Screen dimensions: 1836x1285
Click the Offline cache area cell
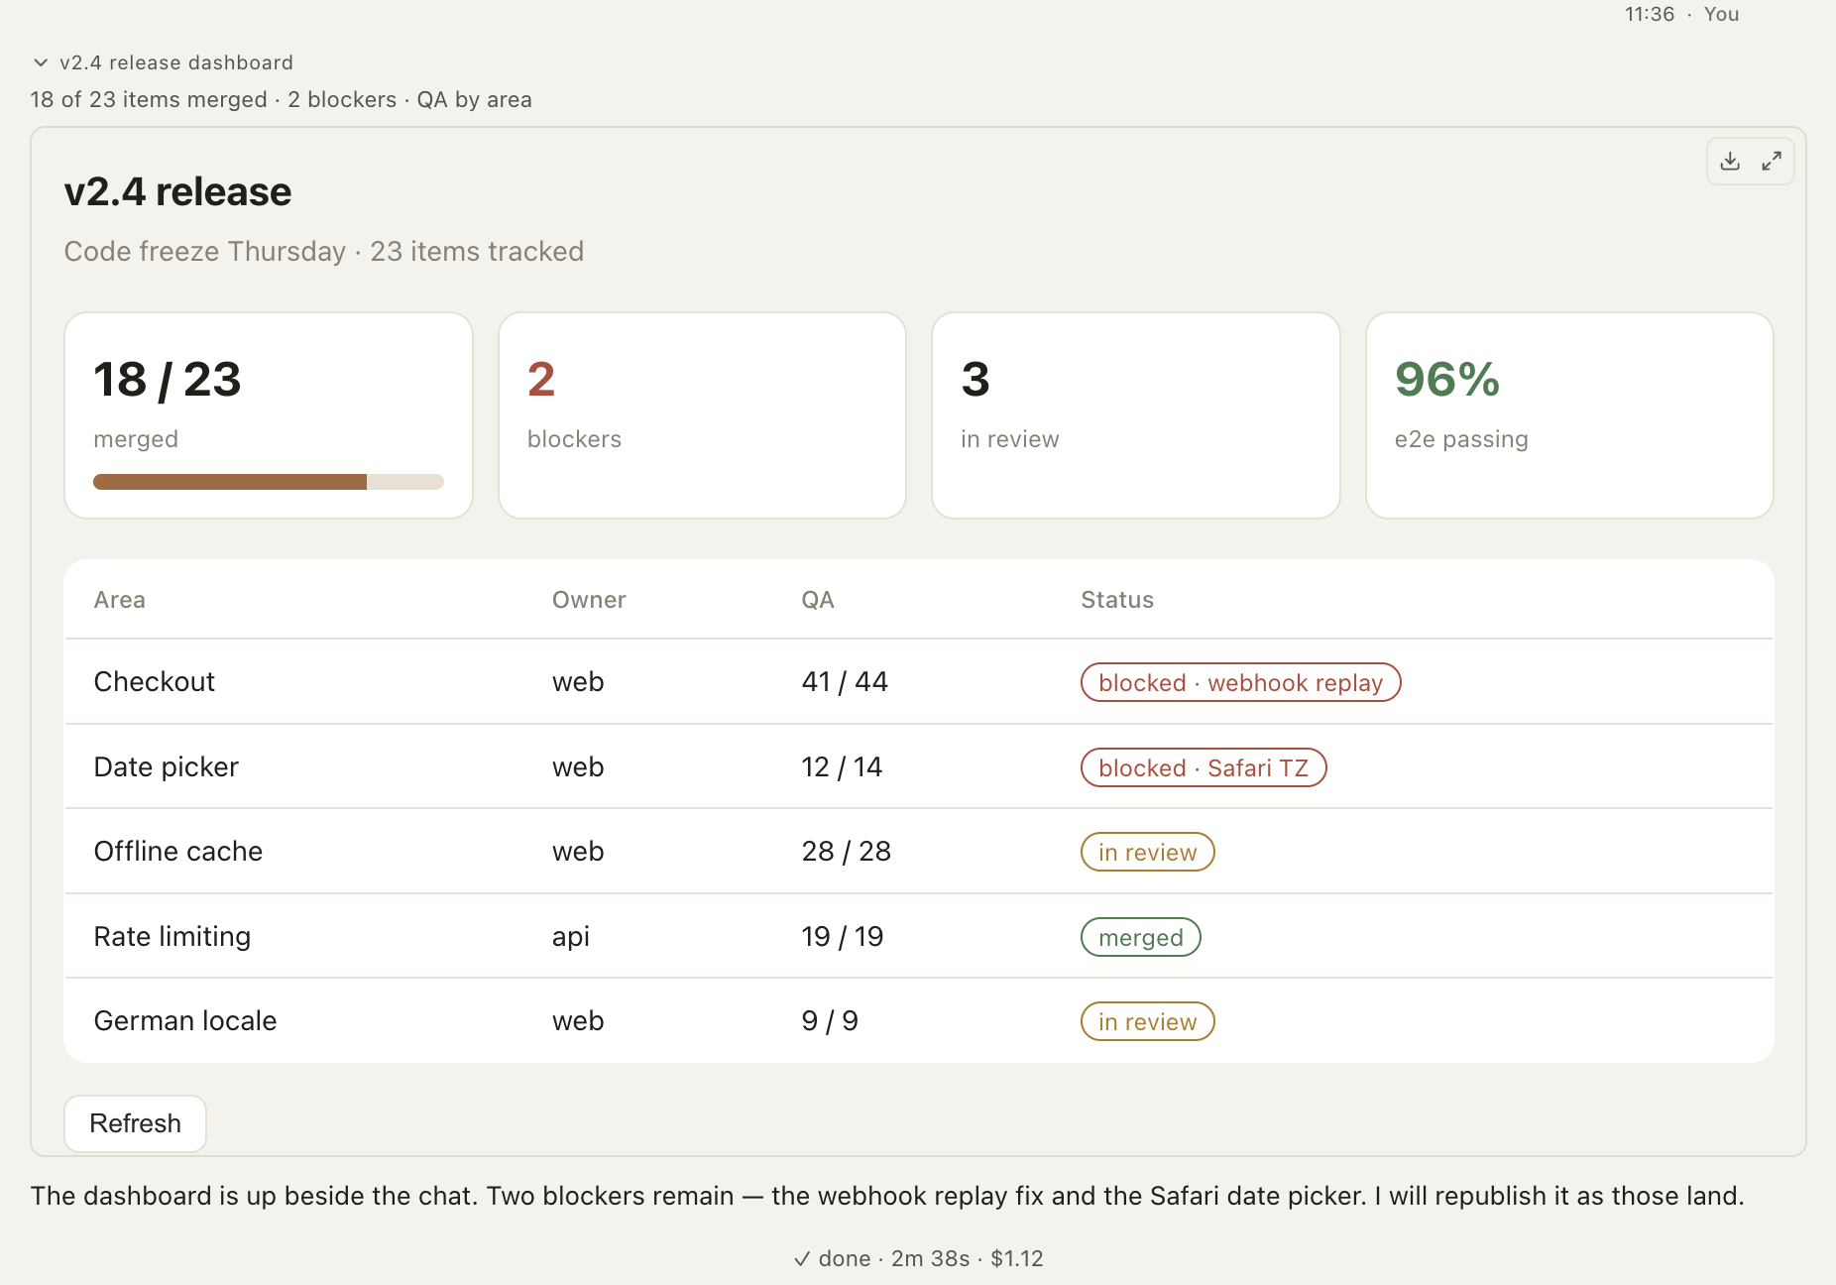pos(178,852)
